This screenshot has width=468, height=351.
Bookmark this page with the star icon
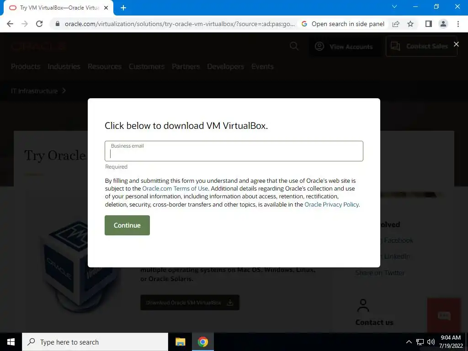(410, 24)
